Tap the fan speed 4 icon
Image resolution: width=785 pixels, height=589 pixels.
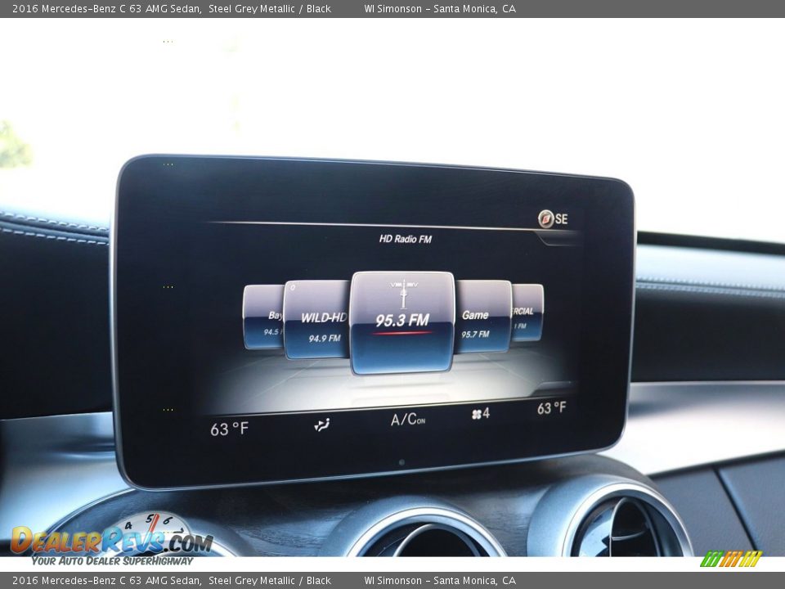(481, 414)
